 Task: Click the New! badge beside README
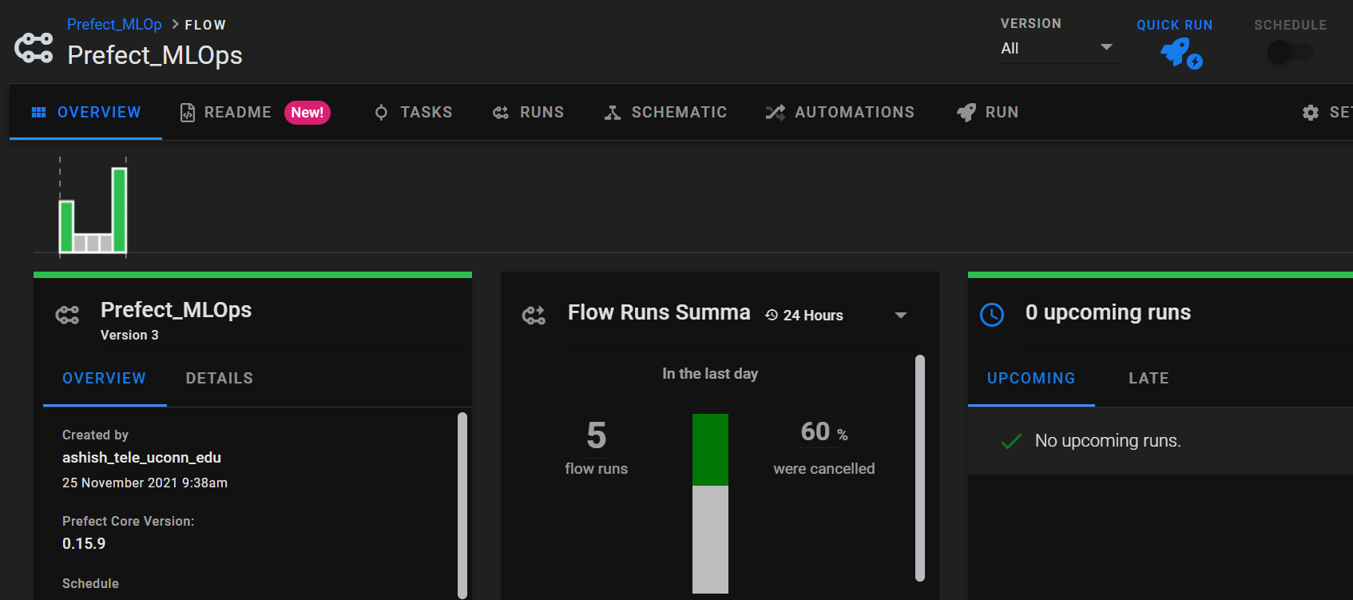tap(307, 113)
